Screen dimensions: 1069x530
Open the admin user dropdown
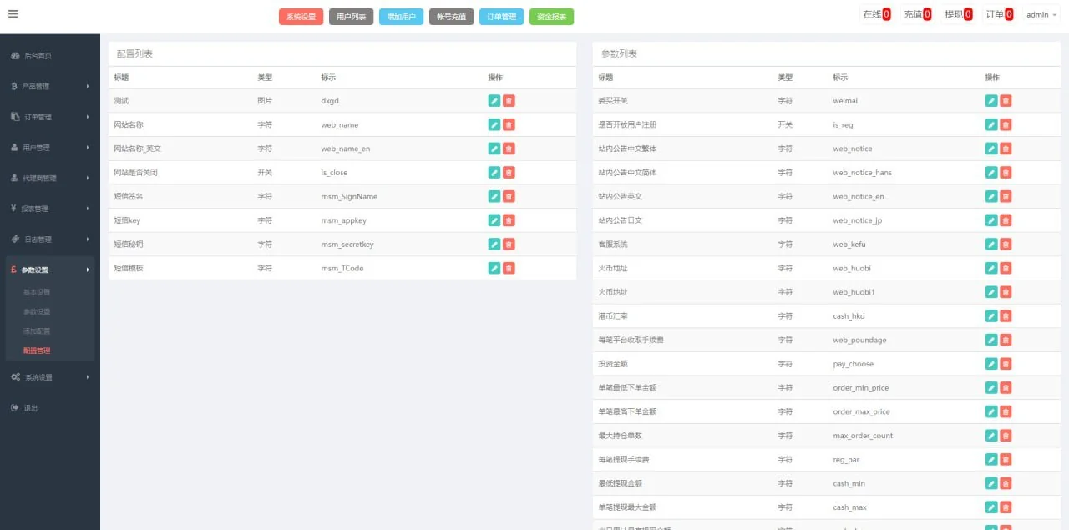[1041, 15]
